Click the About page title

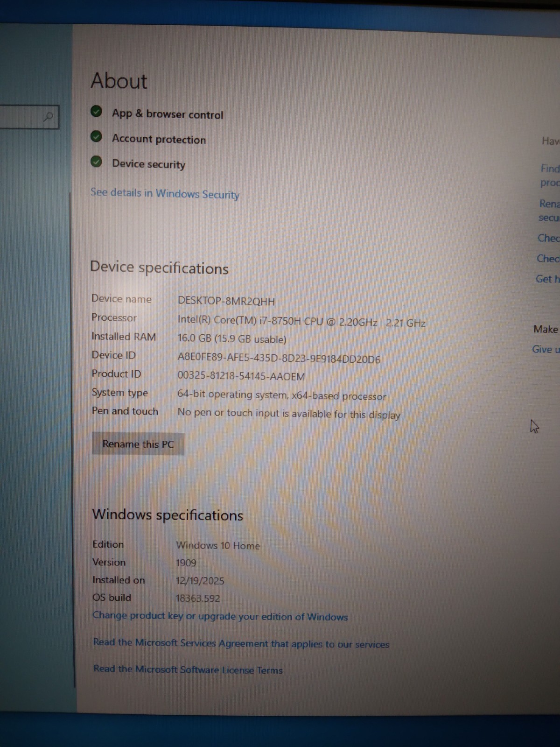tap(119, 81)
